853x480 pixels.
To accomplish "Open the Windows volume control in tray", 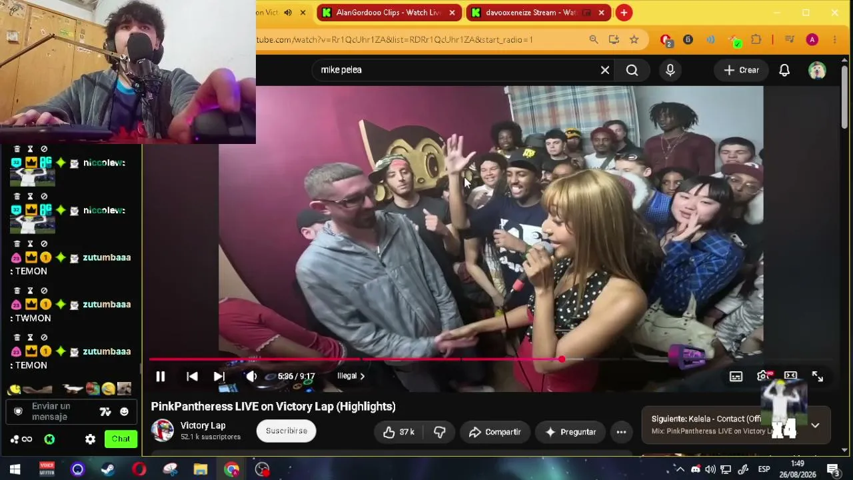I will click(x=710, y=469).
